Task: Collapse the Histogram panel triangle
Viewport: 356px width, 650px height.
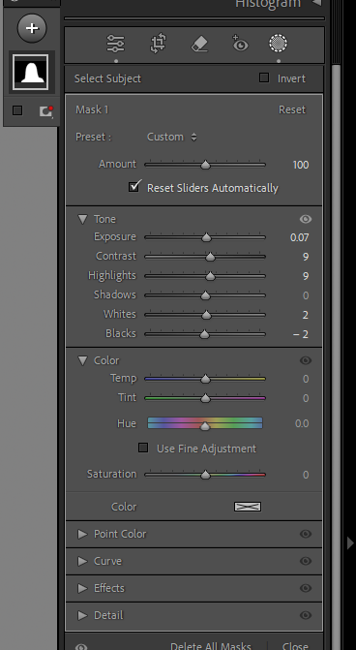Action: point(316,3)
